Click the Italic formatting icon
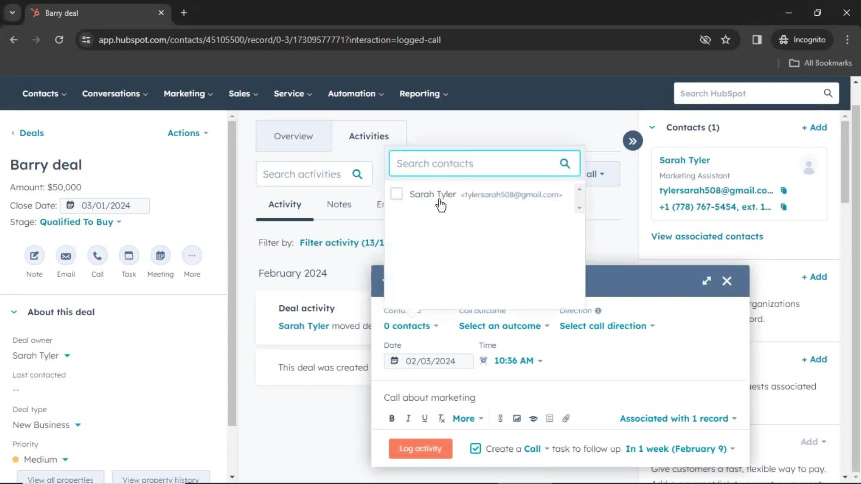The height and width of the screenshot is (484, 861). click(408, 419)
